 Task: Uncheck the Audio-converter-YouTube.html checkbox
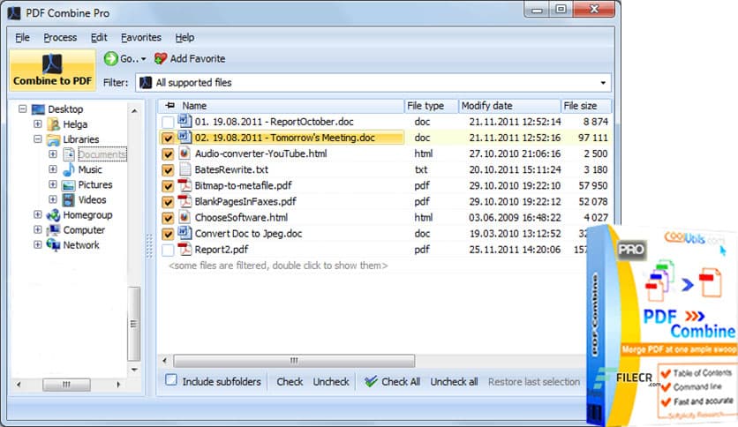168,154
